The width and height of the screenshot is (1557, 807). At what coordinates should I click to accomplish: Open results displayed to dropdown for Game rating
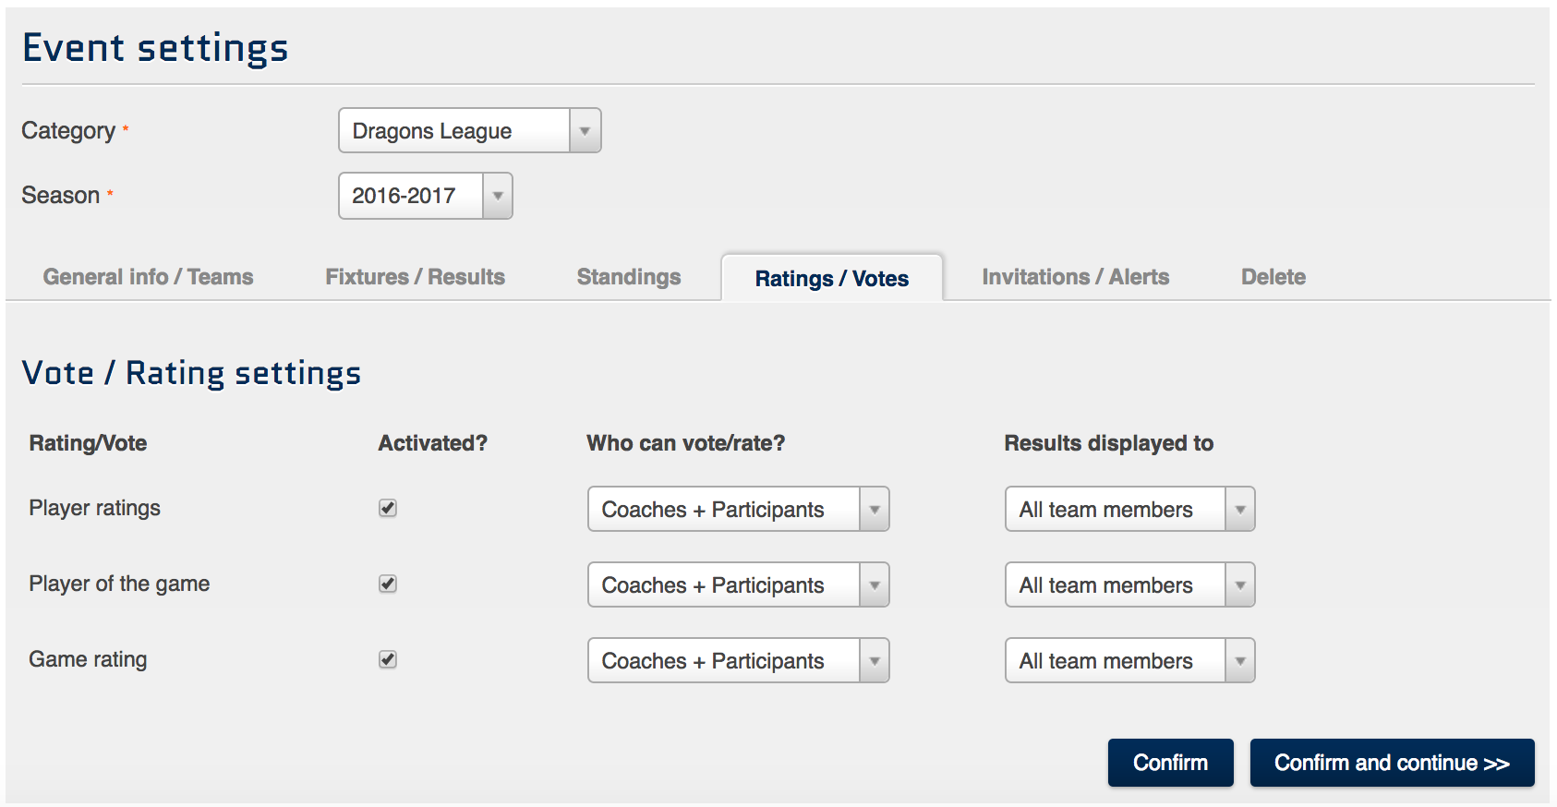1129,661
